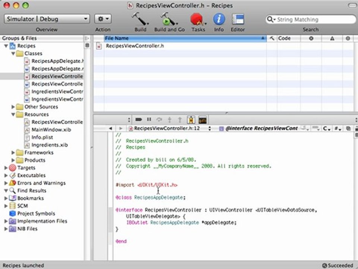Screen dimensions: 358x269
Task: Click the red Tasks stop icon
Action: (198, 19)
